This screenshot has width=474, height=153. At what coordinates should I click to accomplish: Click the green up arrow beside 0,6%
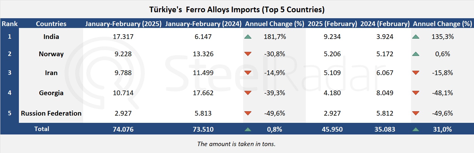point(416,54)
